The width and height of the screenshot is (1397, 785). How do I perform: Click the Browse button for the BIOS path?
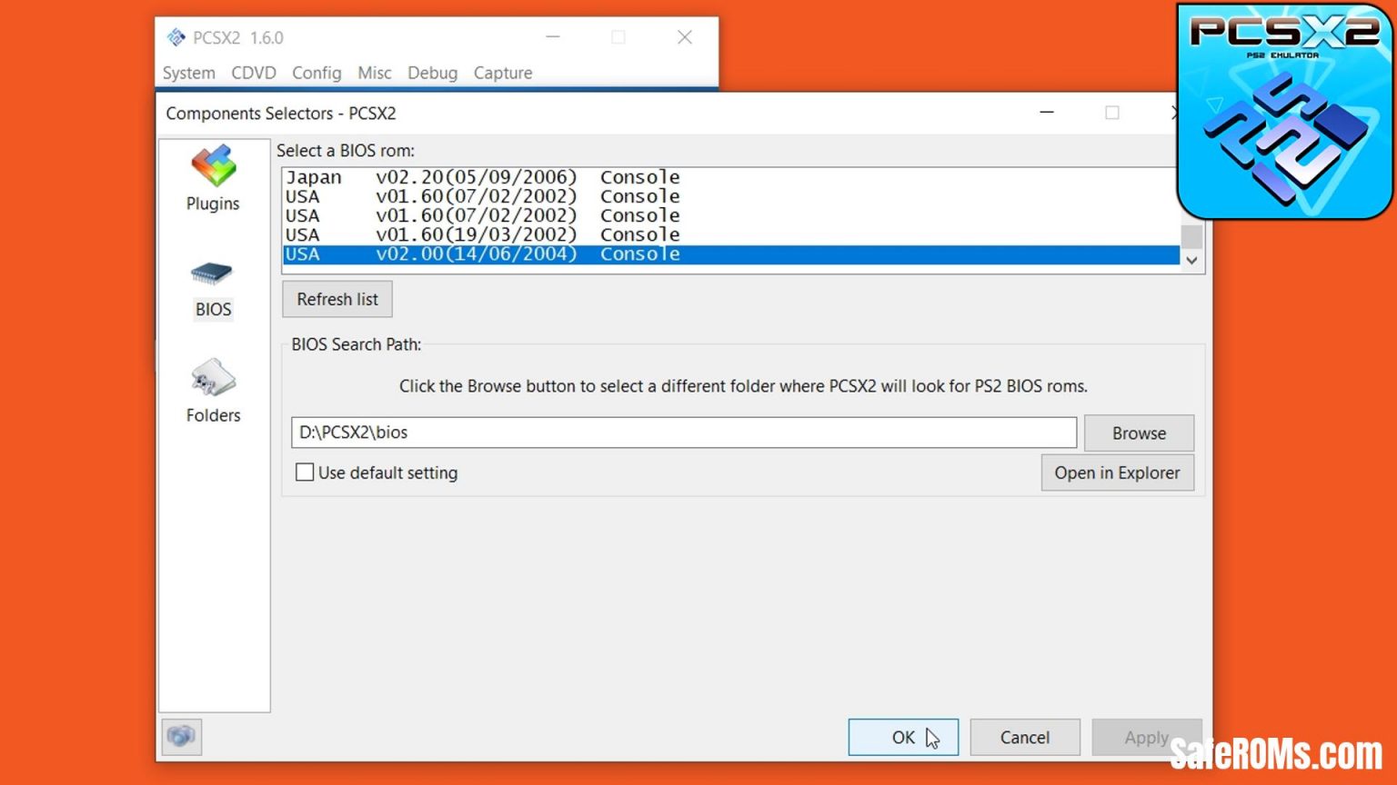point(1138,432)
